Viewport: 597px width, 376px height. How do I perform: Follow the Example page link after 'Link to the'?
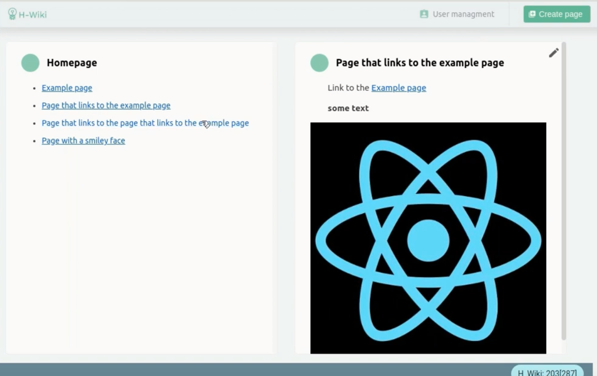(x=398, y=88)
